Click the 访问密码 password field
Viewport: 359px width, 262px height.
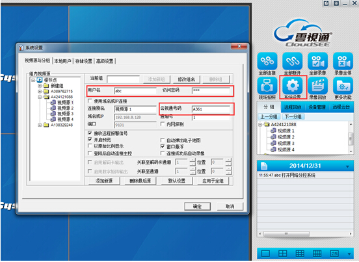tap(211, 91)
